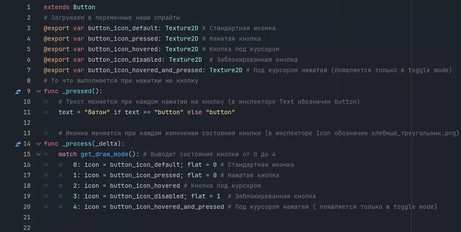Click the override arrow icon beside line 9

(x=18, y=91)
